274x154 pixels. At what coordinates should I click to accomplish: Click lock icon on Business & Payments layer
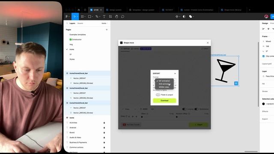coord(104,142)
